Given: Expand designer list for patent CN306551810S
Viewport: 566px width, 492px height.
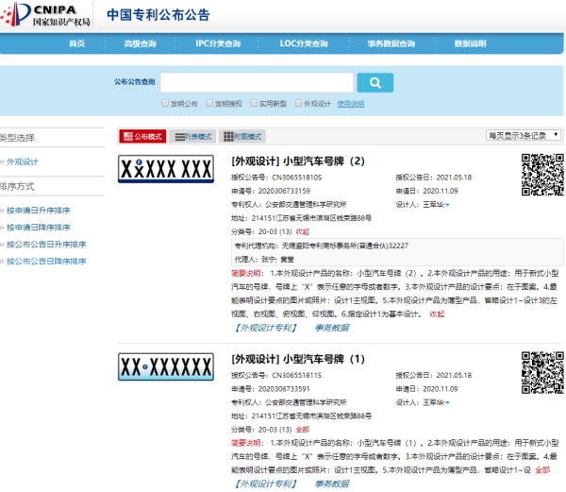Looking at the screenshot, I should (447, 205).
